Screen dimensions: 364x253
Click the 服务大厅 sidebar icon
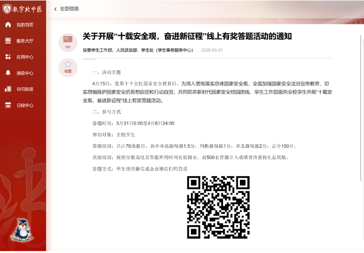coord(8,41)
